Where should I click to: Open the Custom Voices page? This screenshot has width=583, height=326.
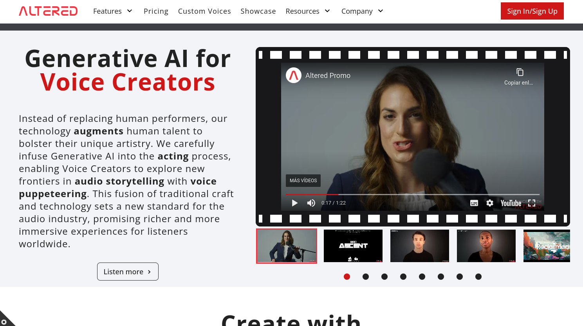(x=204, y=11)
